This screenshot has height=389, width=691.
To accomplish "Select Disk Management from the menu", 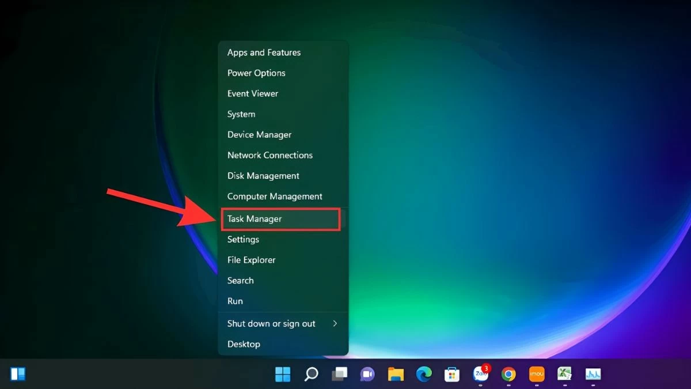I will click(x=263, y=176).
